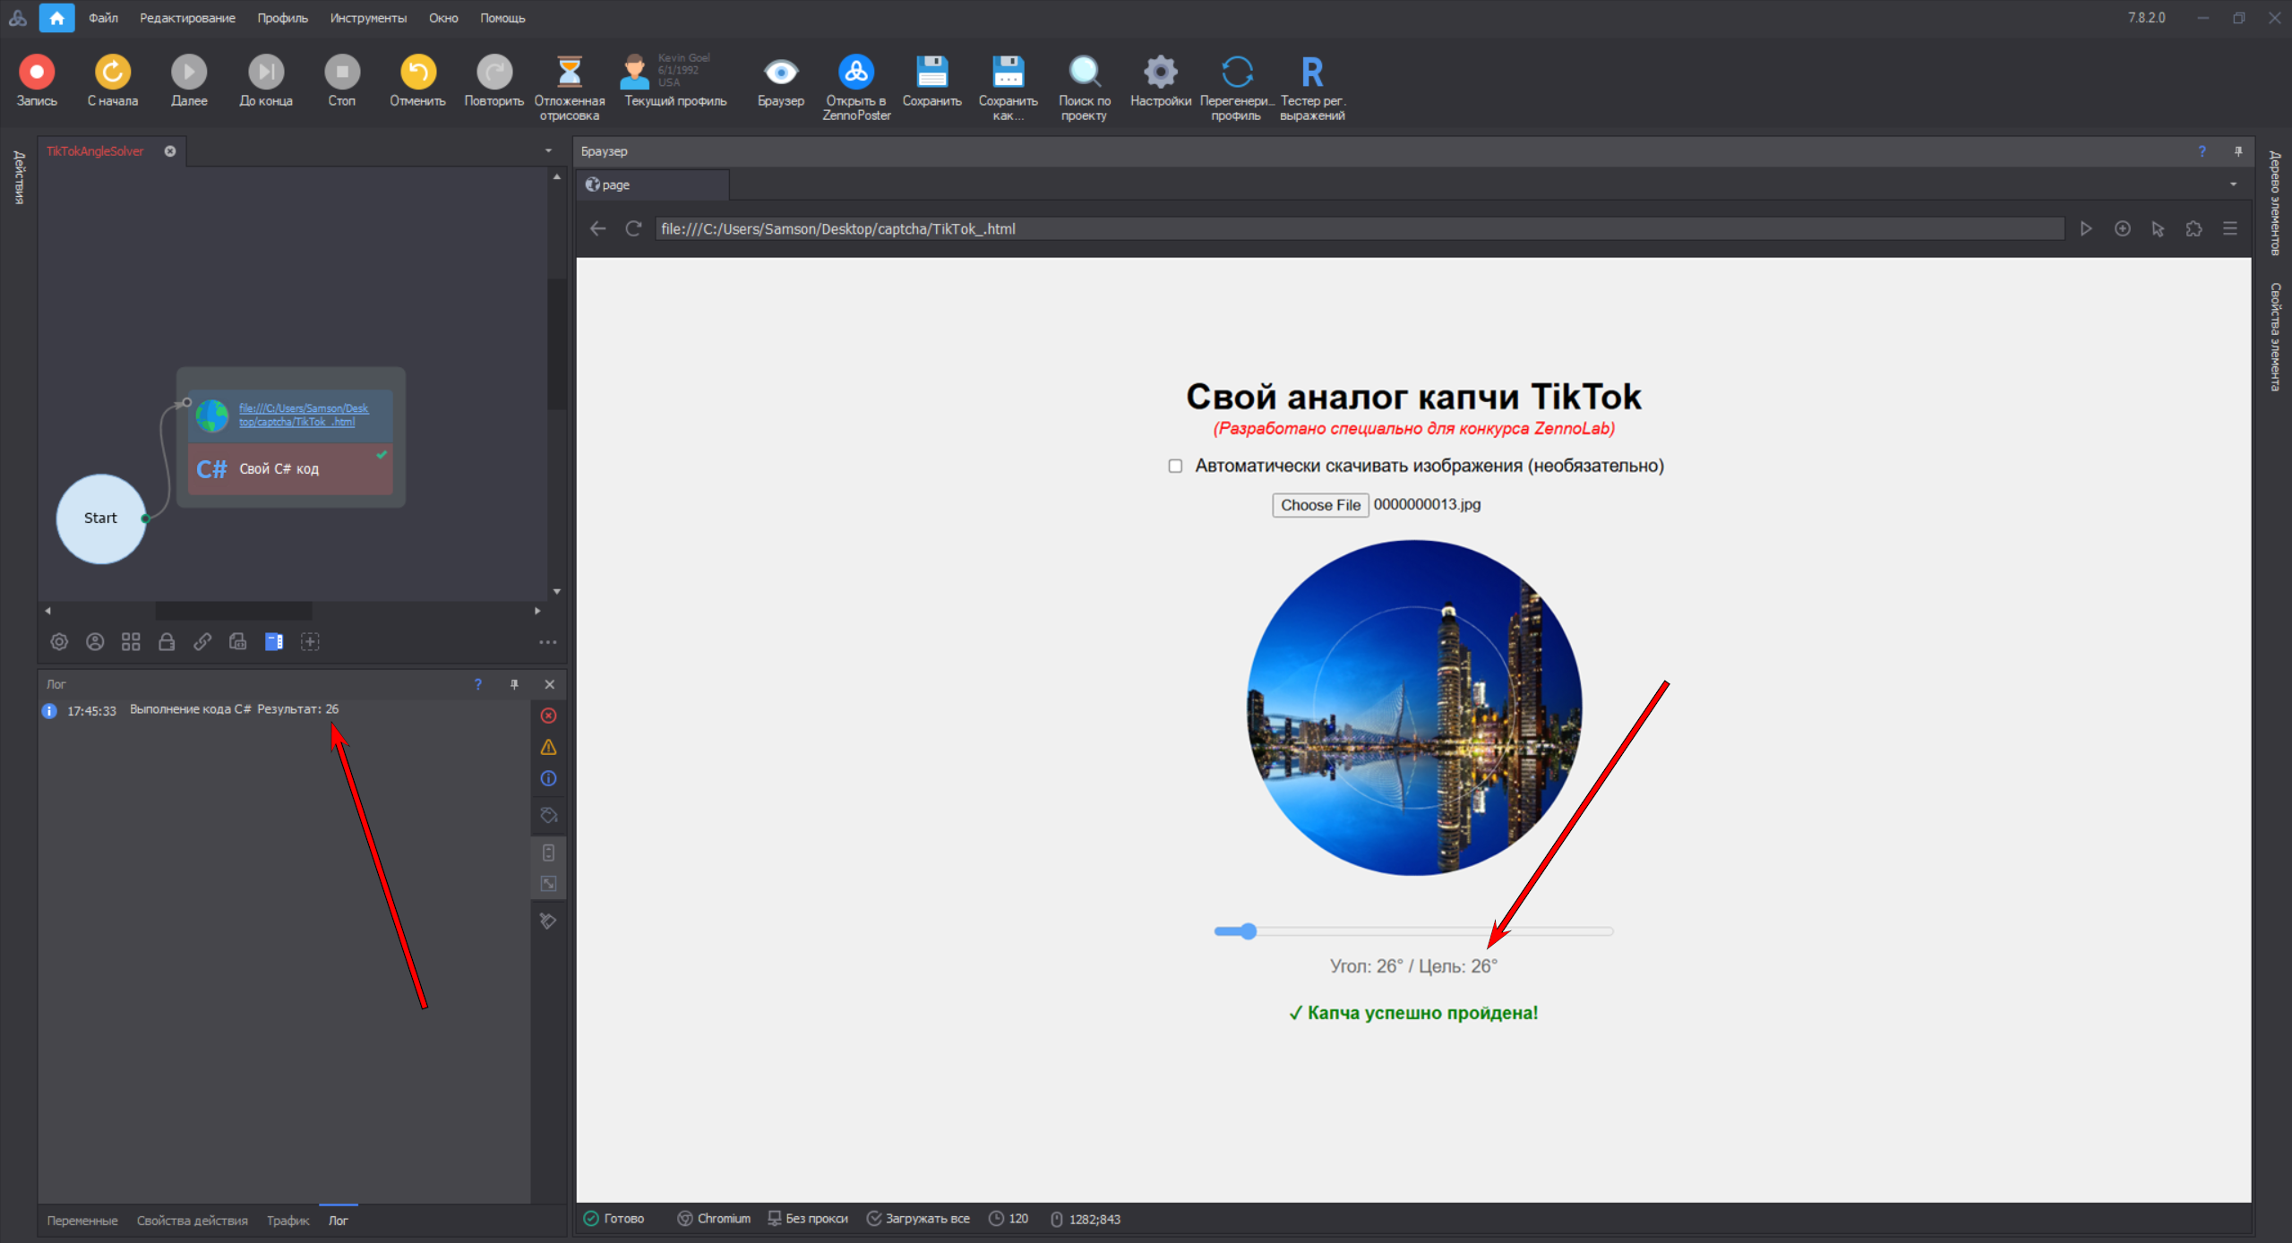Toggle error filter in log panel

pos(549,716)
